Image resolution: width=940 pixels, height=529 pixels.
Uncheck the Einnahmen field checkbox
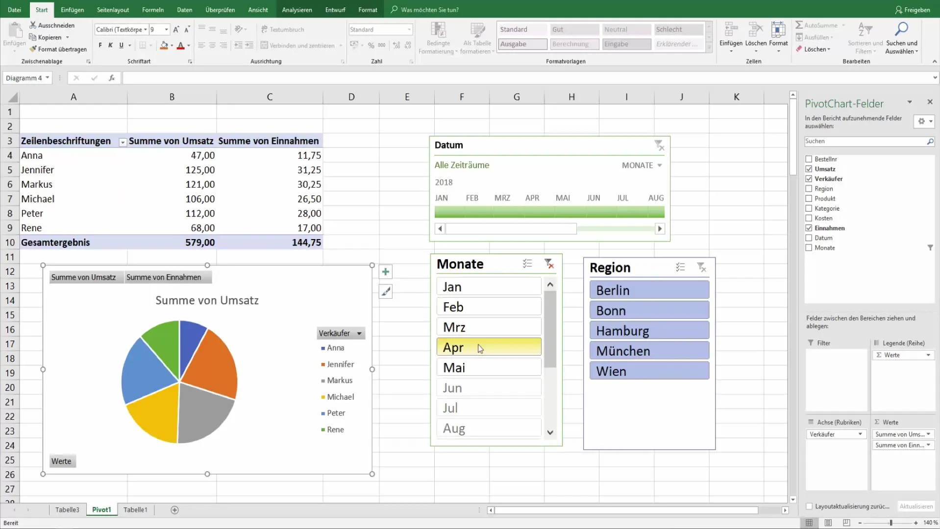809,228
